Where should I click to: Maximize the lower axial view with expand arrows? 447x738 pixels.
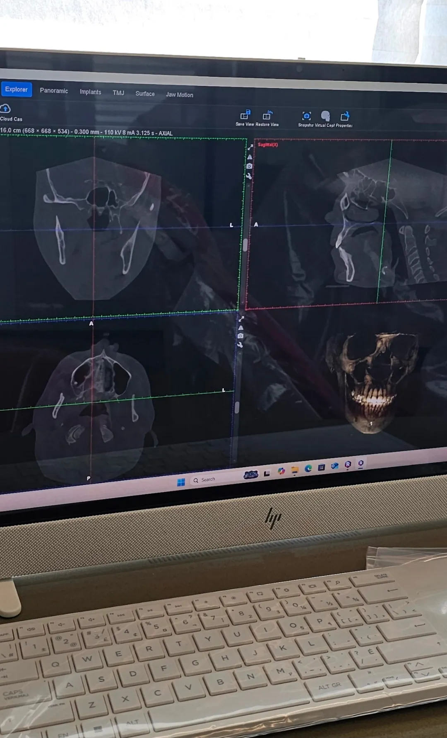[x=241, y=319]
